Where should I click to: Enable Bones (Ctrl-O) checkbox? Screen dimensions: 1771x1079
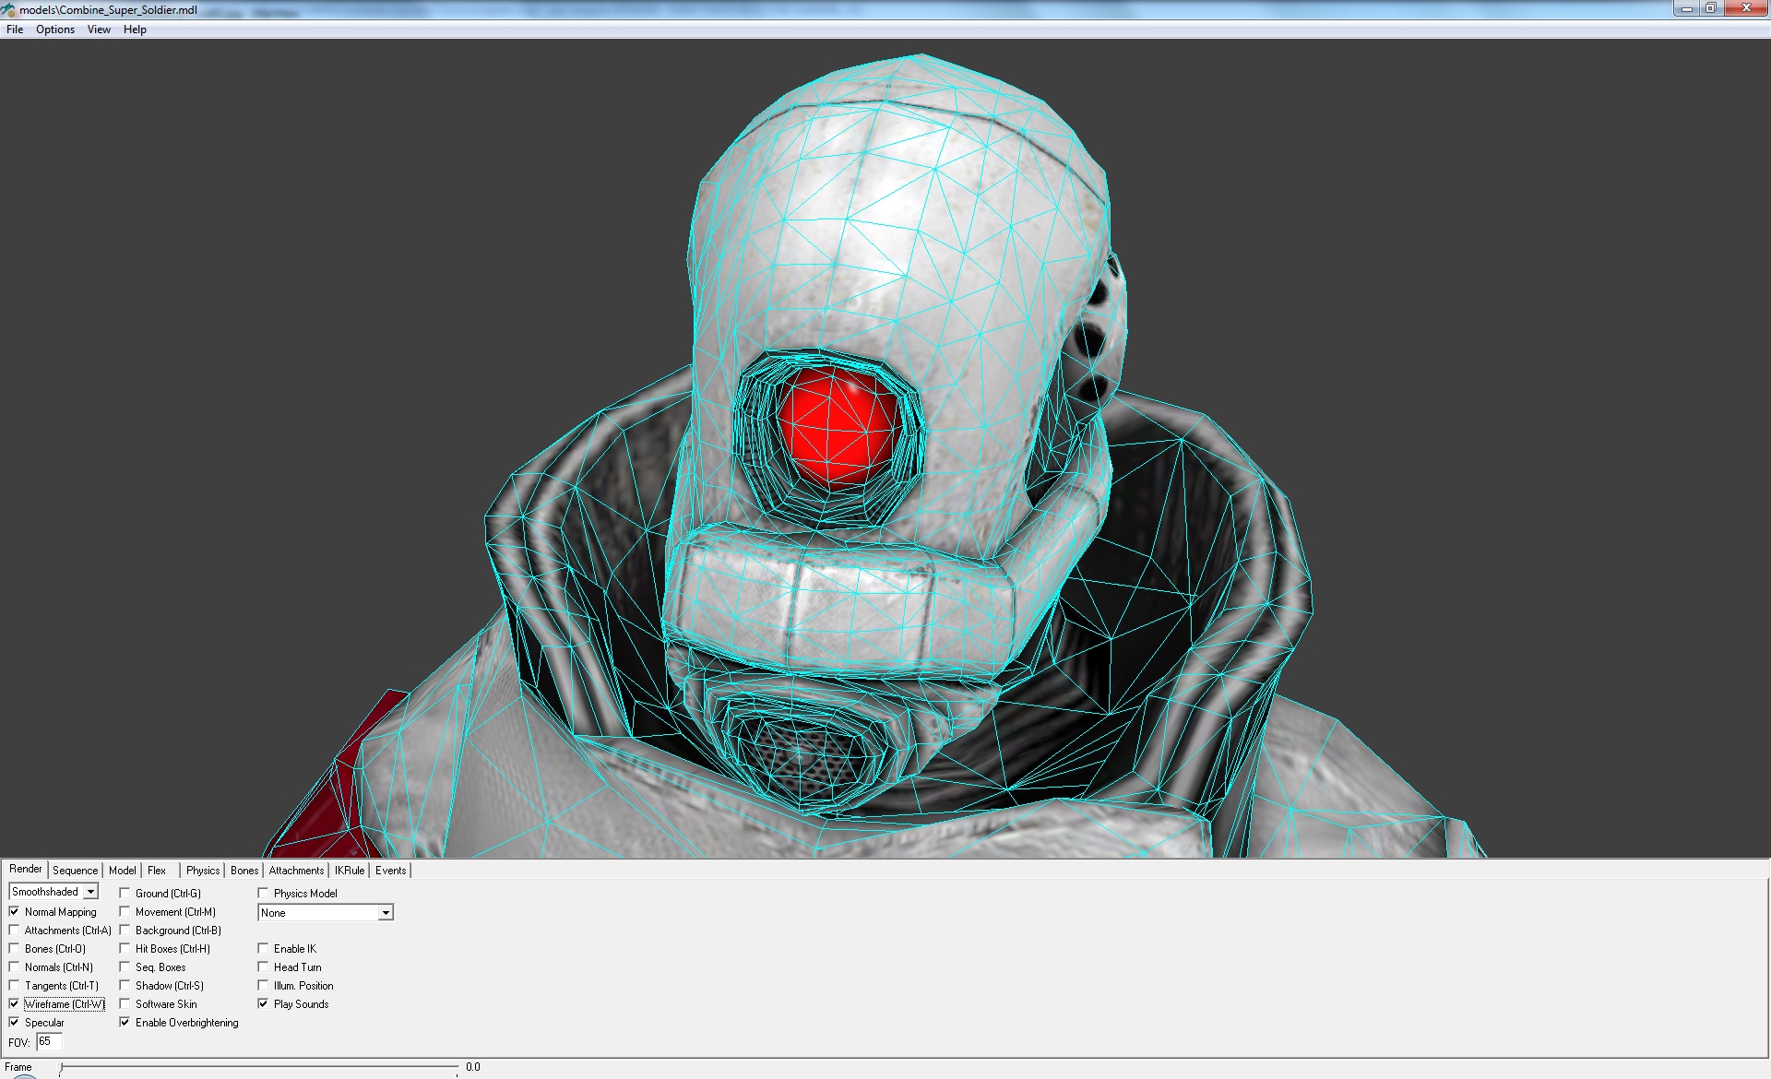coord(15,949)
